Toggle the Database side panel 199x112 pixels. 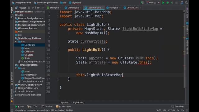coord(187,28)
